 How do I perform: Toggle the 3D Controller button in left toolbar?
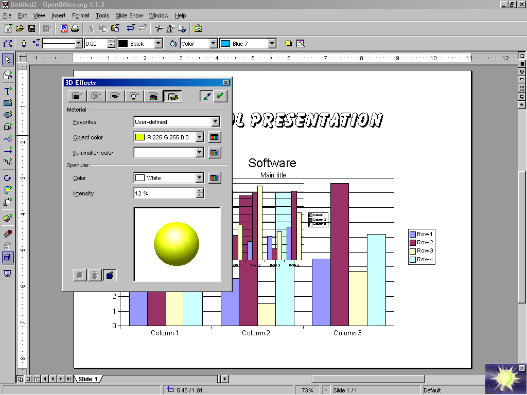tap(8, 257)
